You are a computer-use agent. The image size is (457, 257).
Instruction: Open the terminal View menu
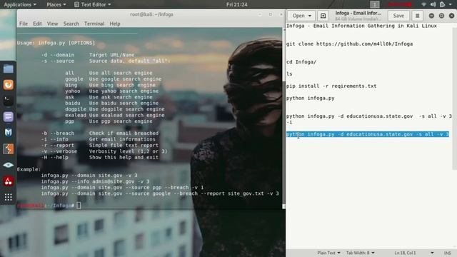[x=52, y=24]
